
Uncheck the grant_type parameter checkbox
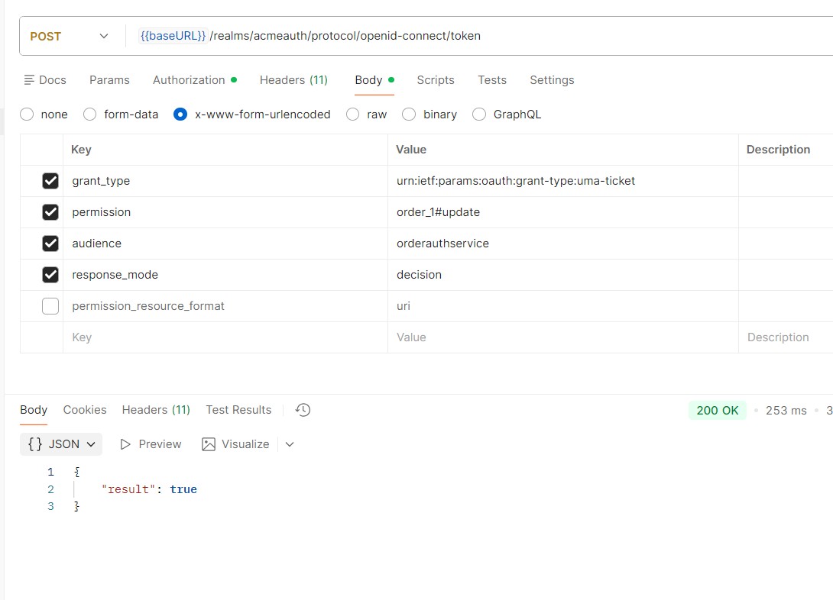pos(50,181)
